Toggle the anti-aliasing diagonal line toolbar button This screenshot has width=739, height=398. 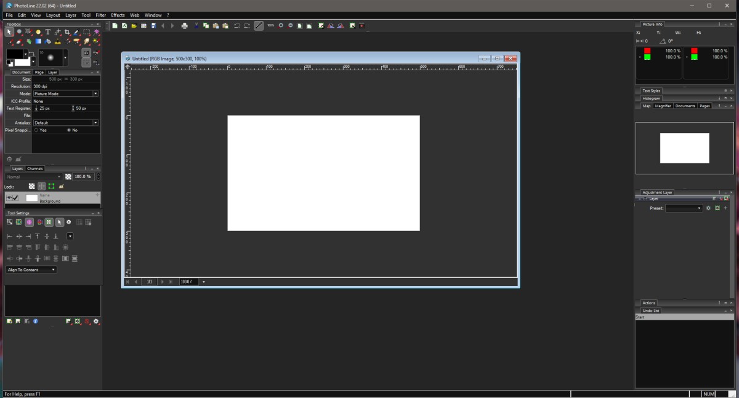[x=259, y=26]
